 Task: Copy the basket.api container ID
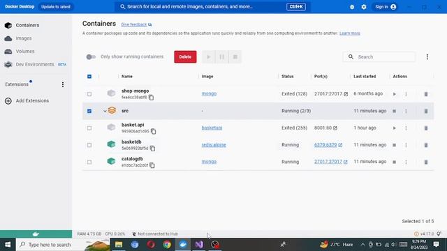[154, 132]
